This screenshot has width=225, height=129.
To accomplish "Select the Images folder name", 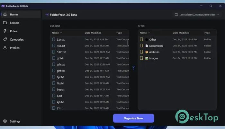I will coord(153,58).
